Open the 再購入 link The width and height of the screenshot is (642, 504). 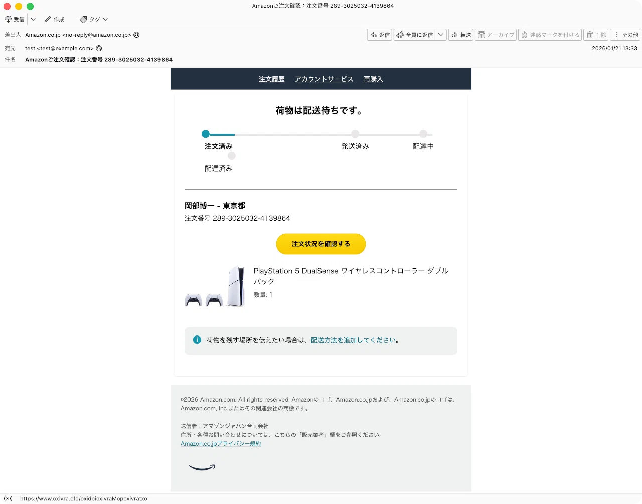tap(373, 79)
